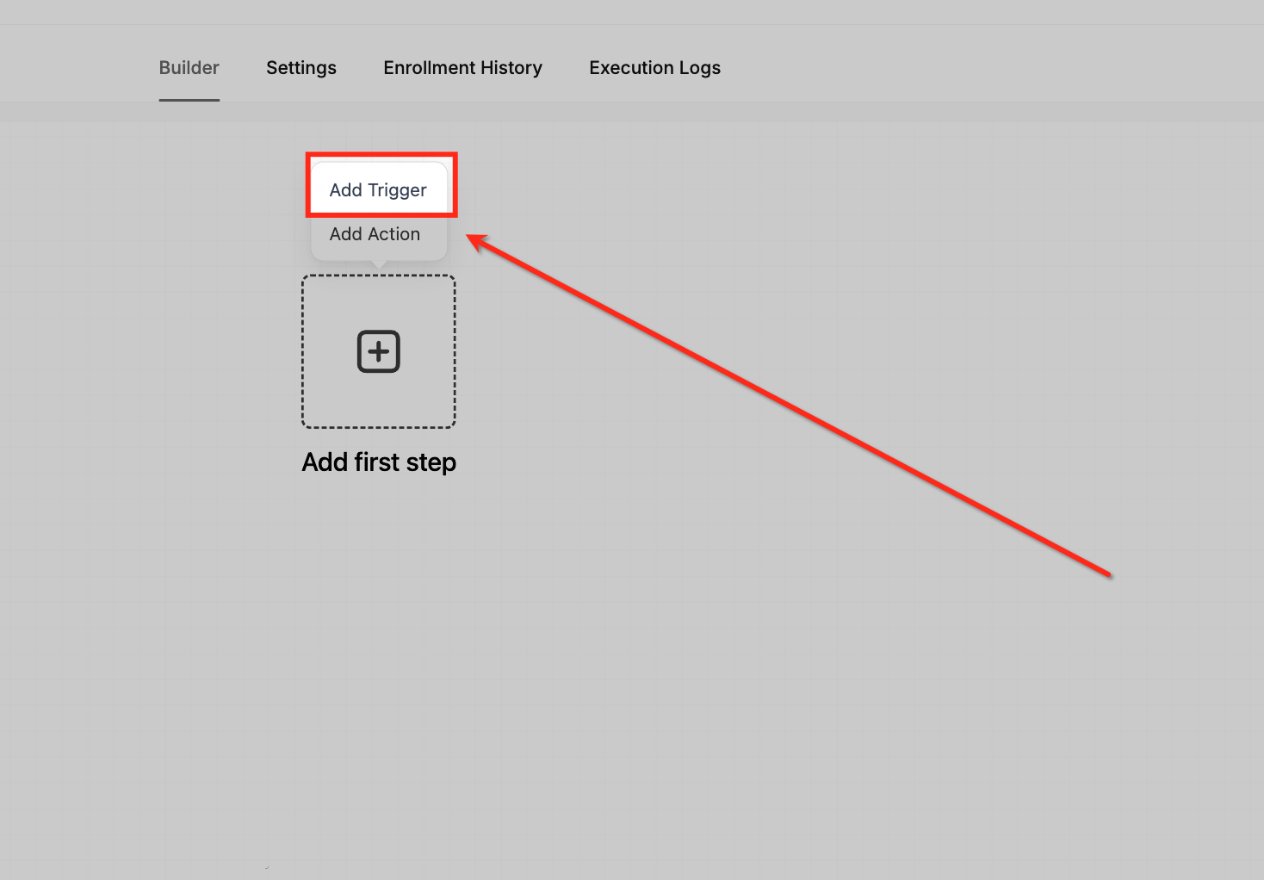
Task: Click the plus icon in the dashed box
Action: click(x=379, y=351)
